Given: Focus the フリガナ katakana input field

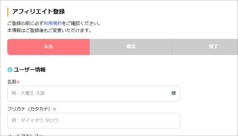Looking at the screenshot, I should [x=94, y=121].
